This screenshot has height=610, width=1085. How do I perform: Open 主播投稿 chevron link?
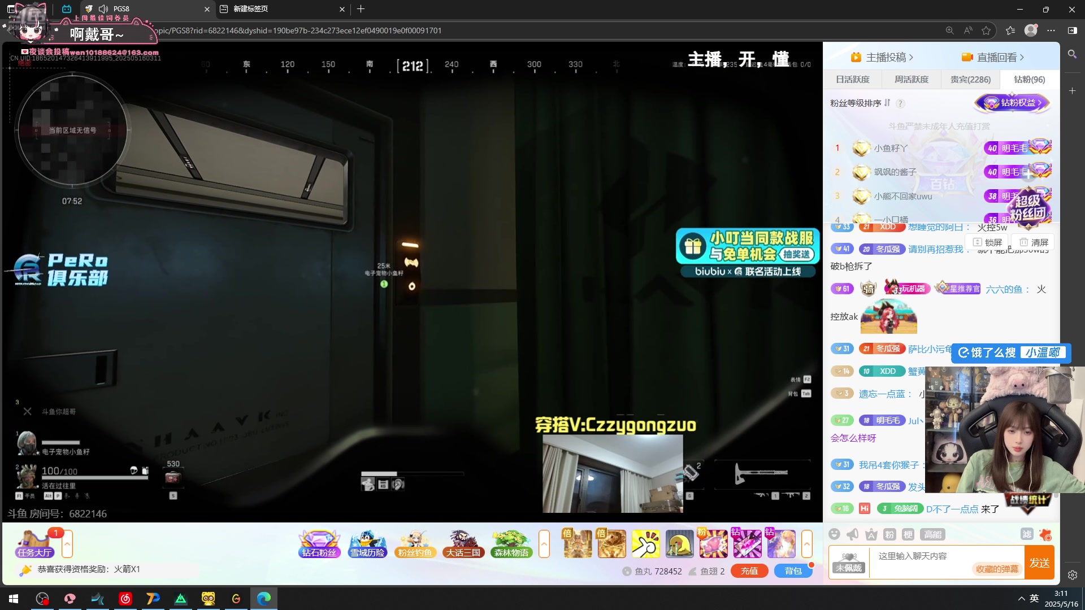(x=882, y=58)
